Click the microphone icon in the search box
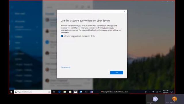184x104 pixels. tap(49, 92)
